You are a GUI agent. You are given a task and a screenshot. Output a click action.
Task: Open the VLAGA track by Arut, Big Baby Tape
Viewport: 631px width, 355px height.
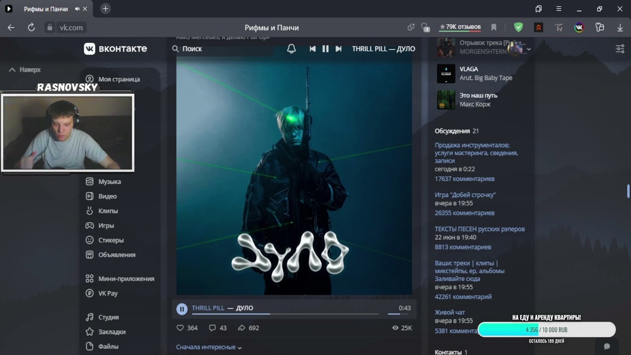coord(476,73)
